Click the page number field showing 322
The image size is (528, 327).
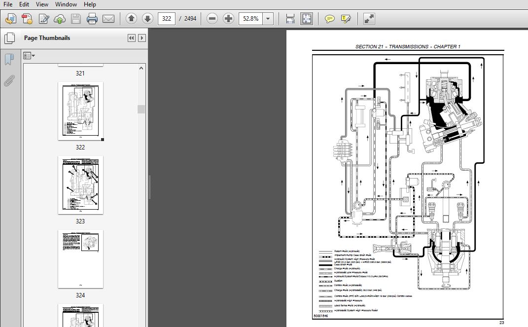click(x=166, y=19)
